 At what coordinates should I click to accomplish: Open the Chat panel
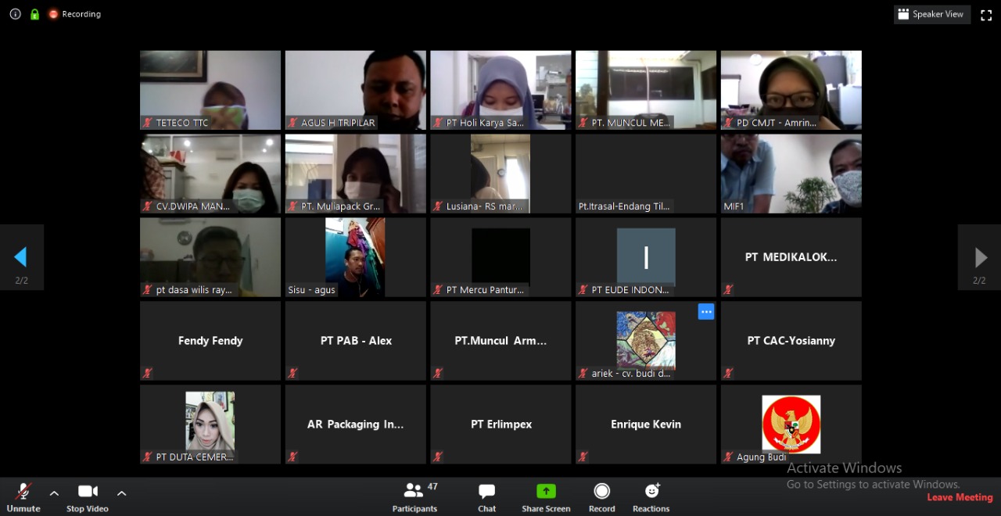[486, 496]
